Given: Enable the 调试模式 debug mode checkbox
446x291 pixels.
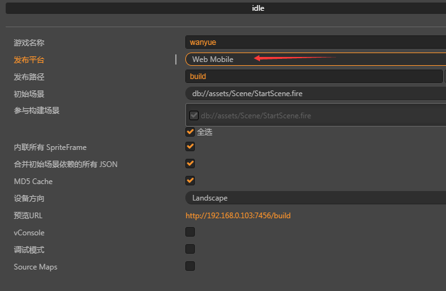Looking at the screenshot, I should (190, 249).
